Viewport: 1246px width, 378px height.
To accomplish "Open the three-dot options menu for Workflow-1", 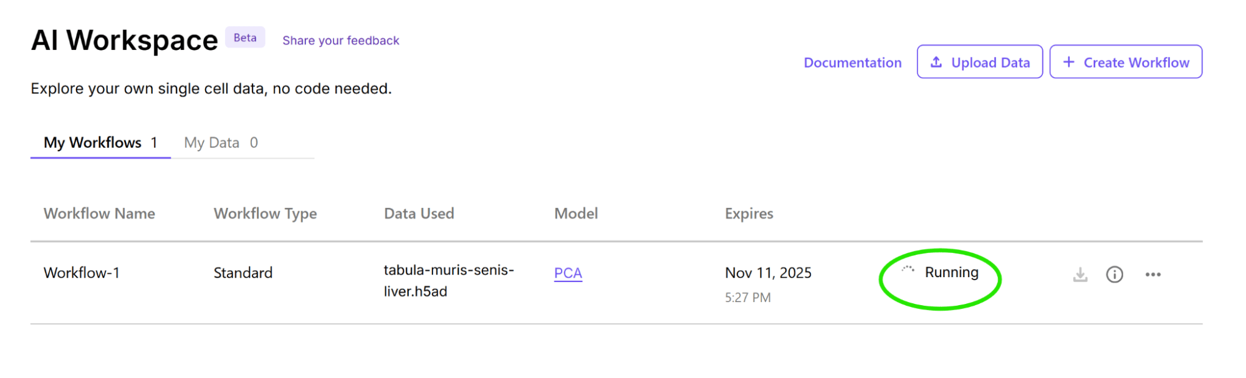I will 1154,274.
